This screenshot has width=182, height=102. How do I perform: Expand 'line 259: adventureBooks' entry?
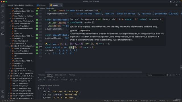[x=9, y=98]
